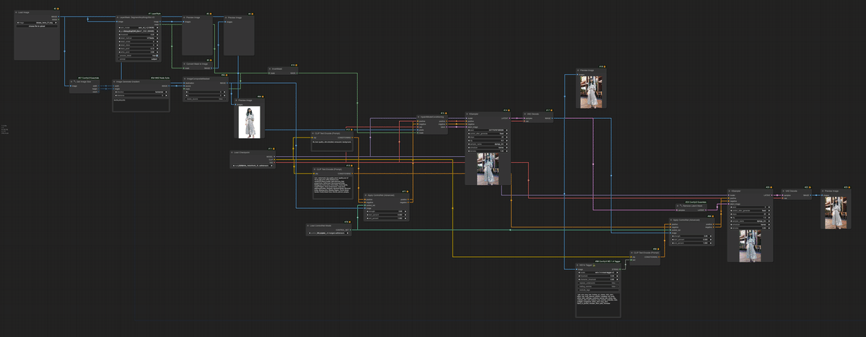This screenshot has width=866, height=337.
Task: Click the Preview Image thumbnail after the last VAE Decode
Action: tap(835, 212)
